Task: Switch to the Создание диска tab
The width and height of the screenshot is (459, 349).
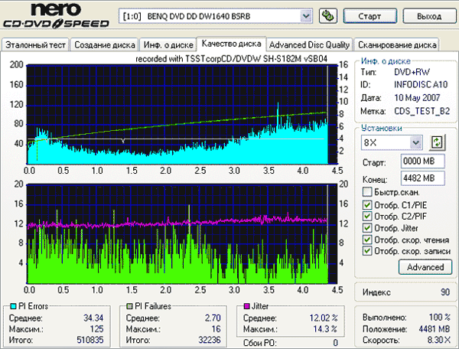Action: [x=105, y=45]
